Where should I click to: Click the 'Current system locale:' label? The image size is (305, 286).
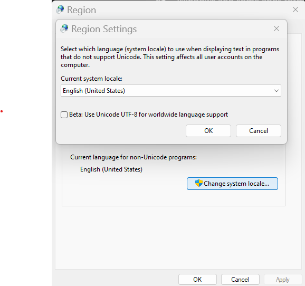pos(91,79)
